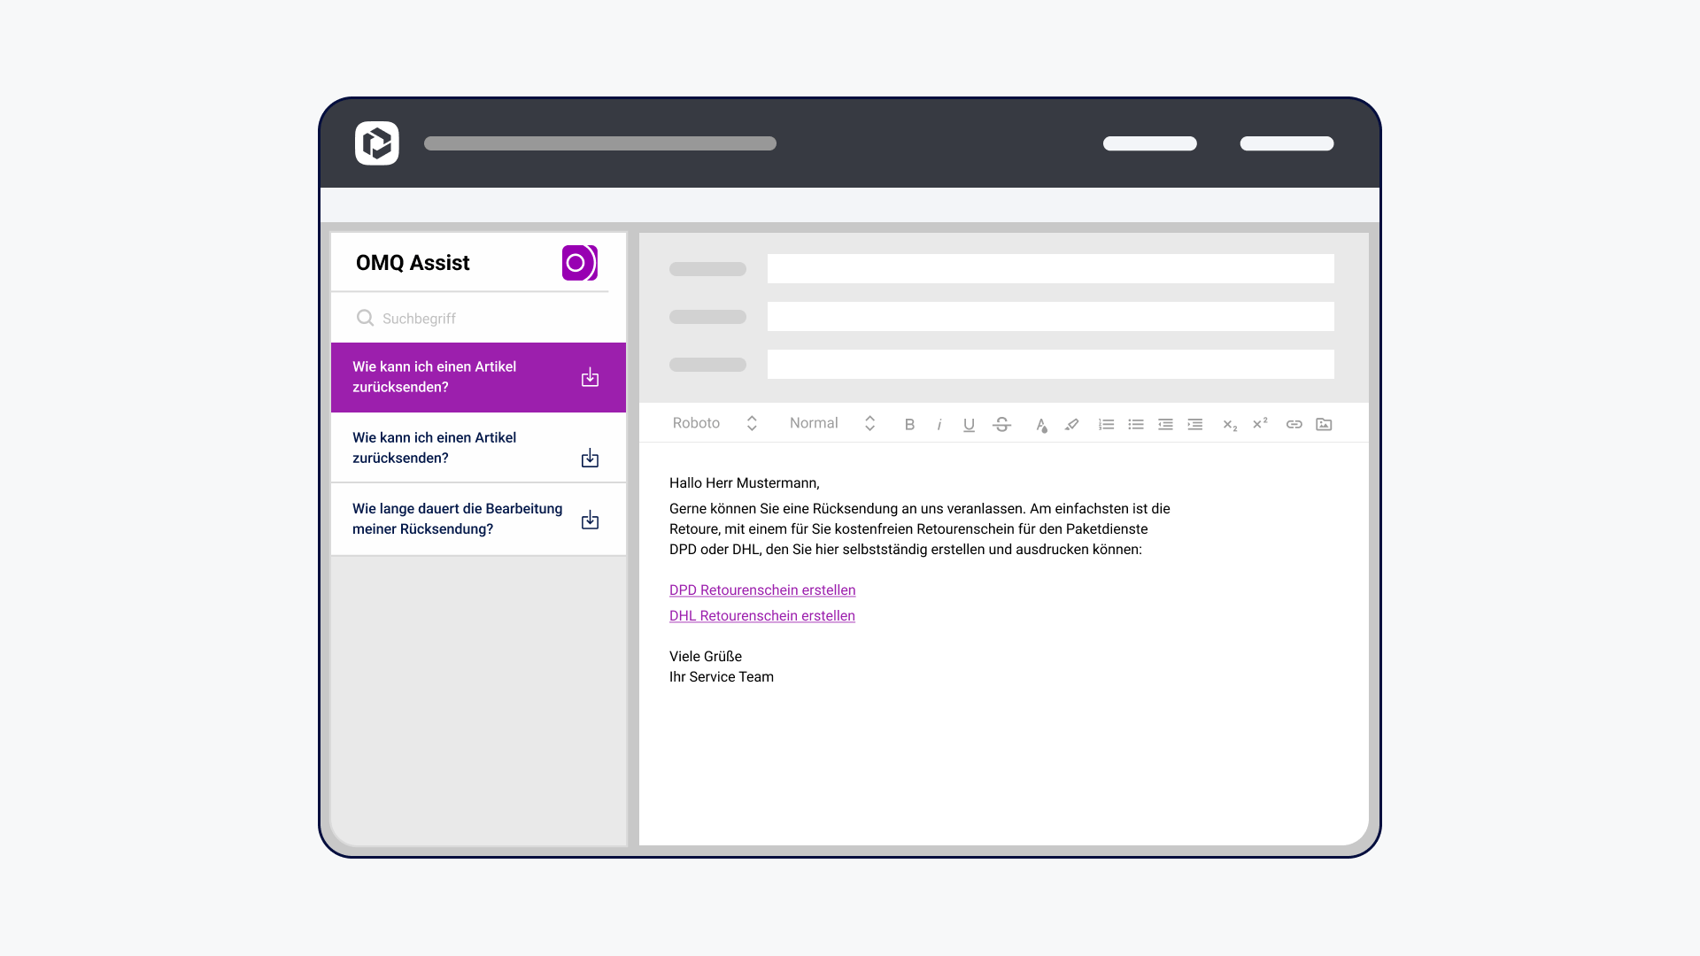Click the last white pill button in the header
Screen dimensions: 1700x956
[1287, 143]
